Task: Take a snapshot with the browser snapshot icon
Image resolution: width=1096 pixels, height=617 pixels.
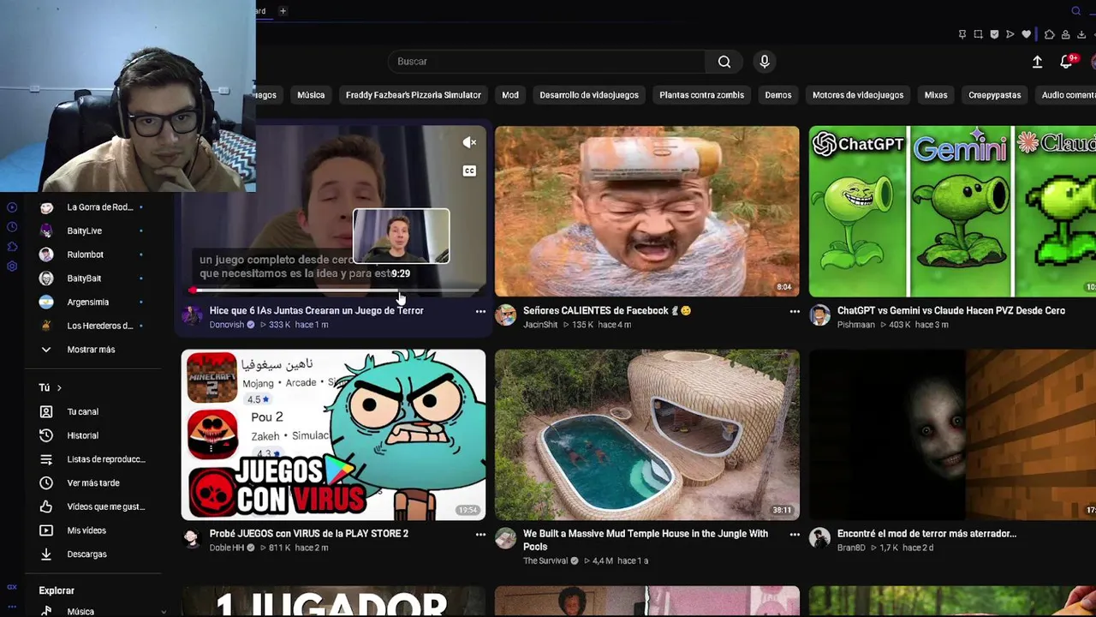Action: coord(978,34)
